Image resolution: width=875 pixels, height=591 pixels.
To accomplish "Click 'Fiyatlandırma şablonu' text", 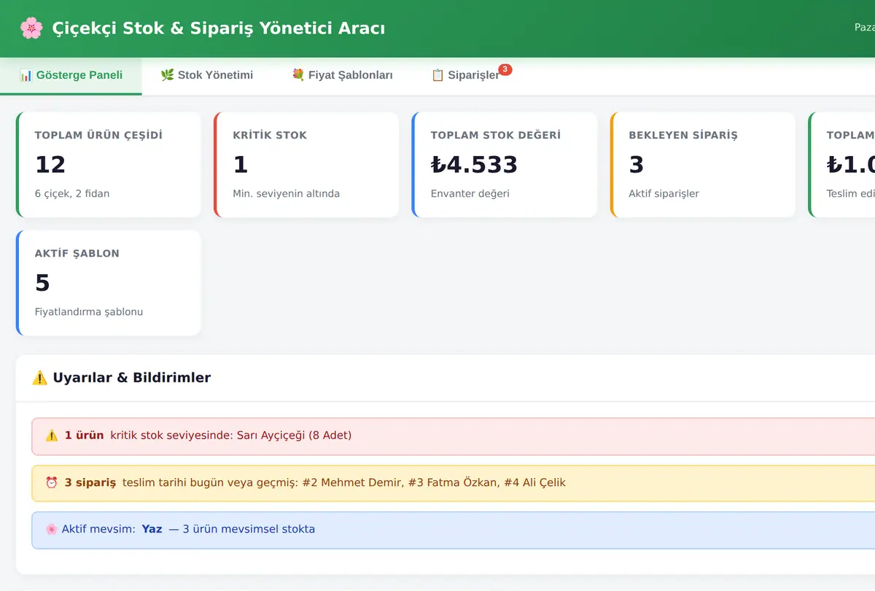I will (x=89, y=312).
